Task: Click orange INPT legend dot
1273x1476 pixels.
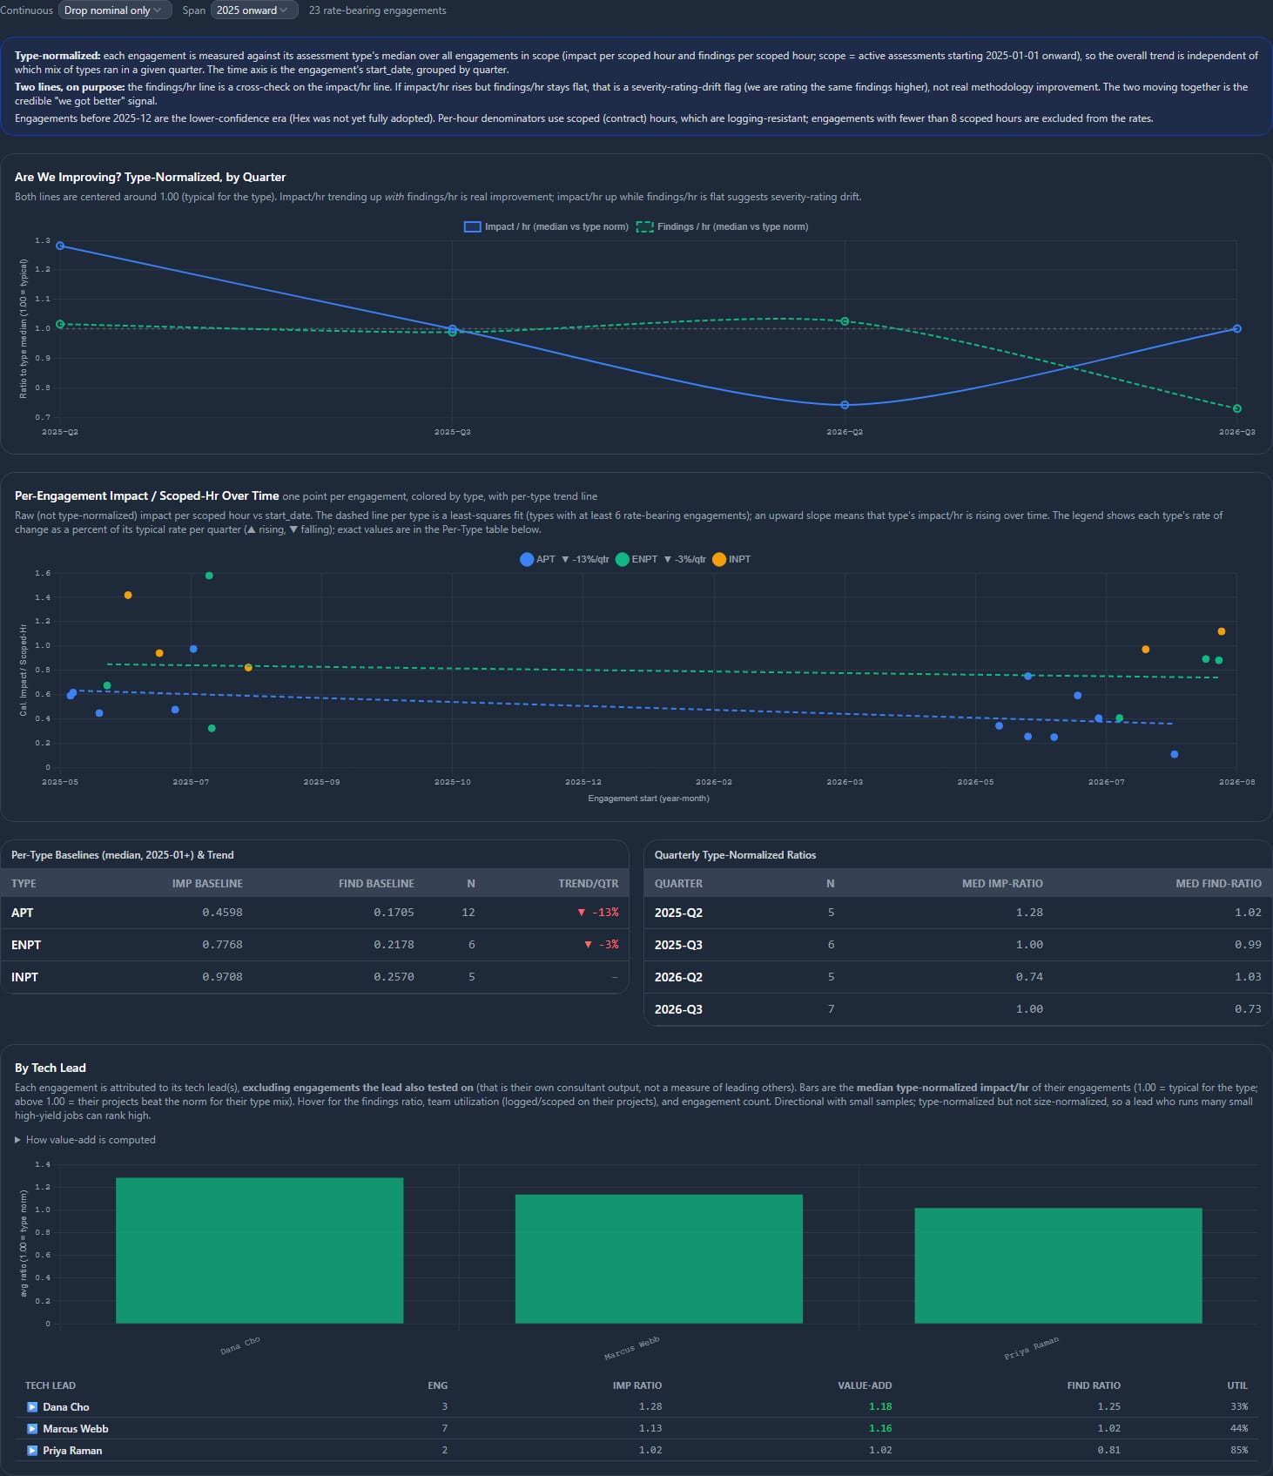Action: coord(719,559)
